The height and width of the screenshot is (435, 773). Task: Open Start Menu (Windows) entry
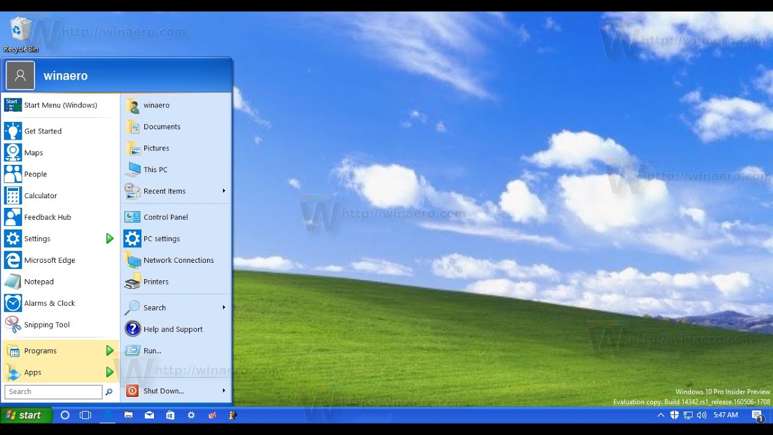(x=60, y=105)
